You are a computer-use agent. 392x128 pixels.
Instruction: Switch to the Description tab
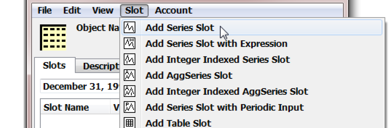[100, 66]
